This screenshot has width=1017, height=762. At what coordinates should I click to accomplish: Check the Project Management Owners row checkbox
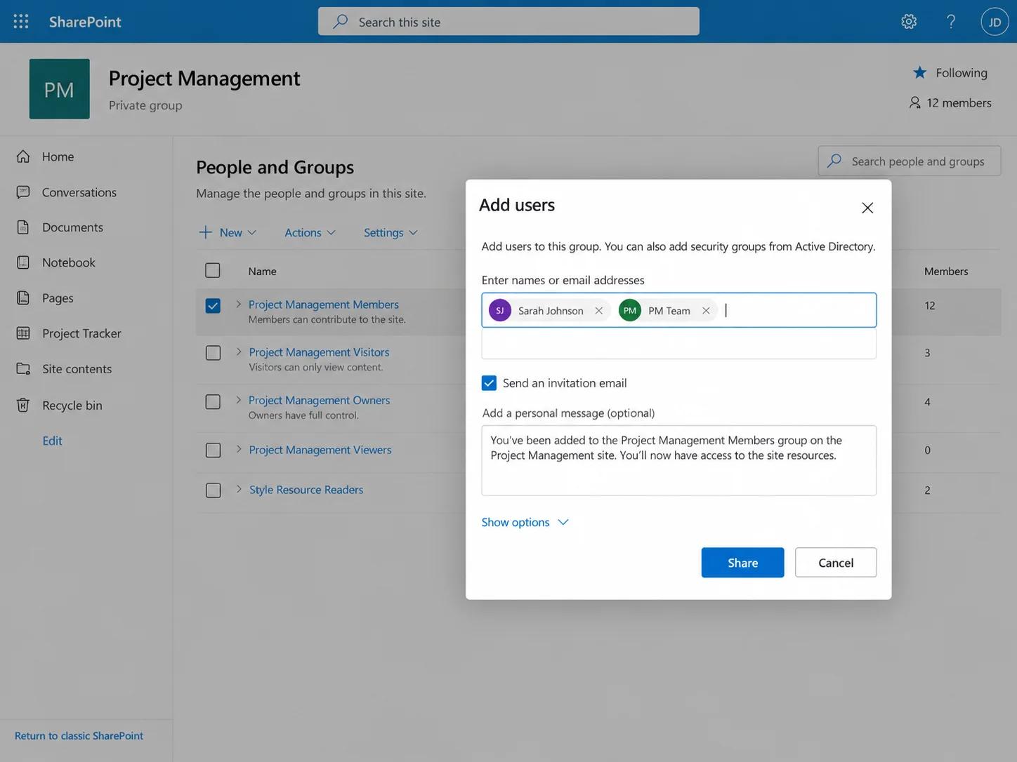tap(213, 401)
